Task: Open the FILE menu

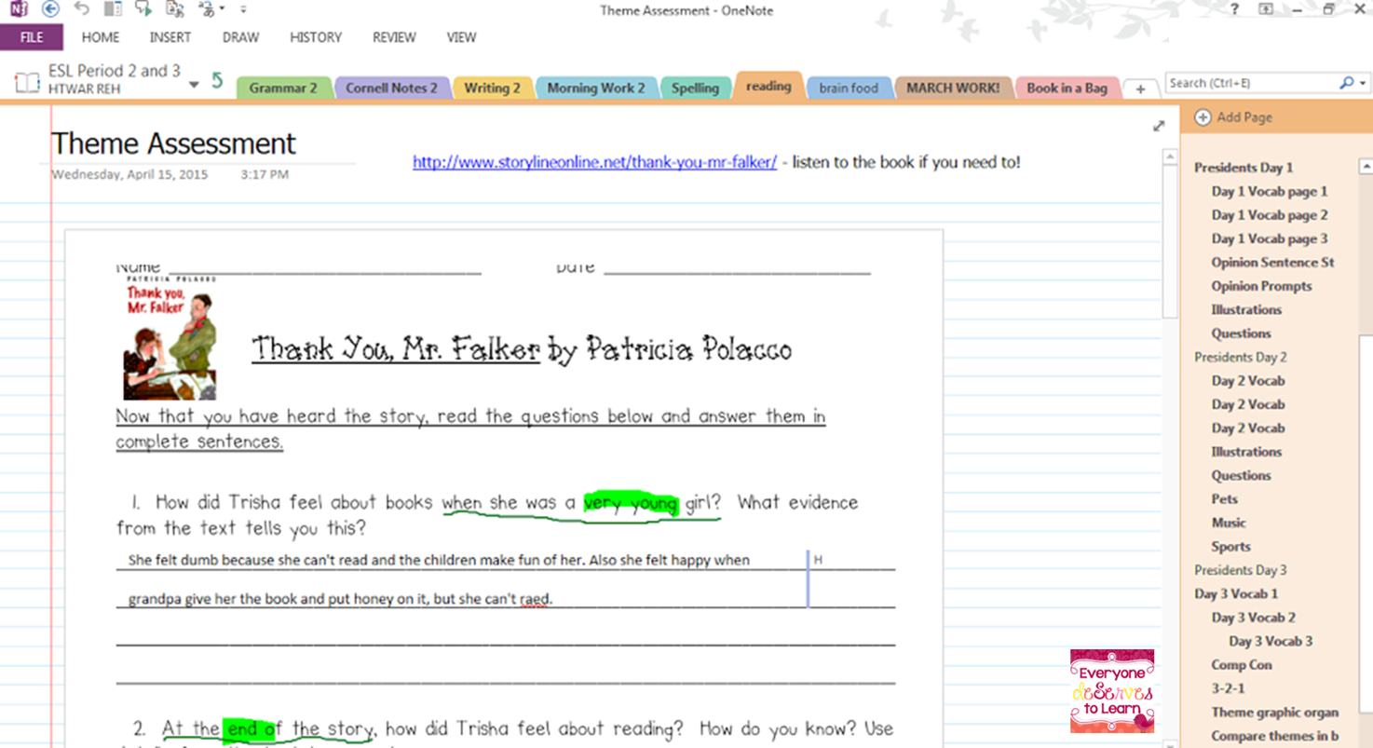Action: pyautogui.click(x=32, y=37)
